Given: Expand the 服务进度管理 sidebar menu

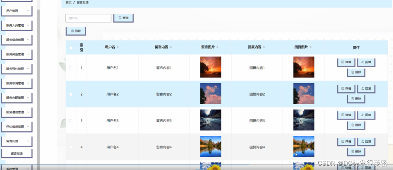Looking at the screenshot, I should click(x=17, y=112).
